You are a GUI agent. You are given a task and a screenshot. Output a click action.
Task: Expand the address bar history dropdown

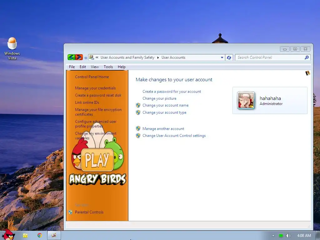(x=222, y=57)
